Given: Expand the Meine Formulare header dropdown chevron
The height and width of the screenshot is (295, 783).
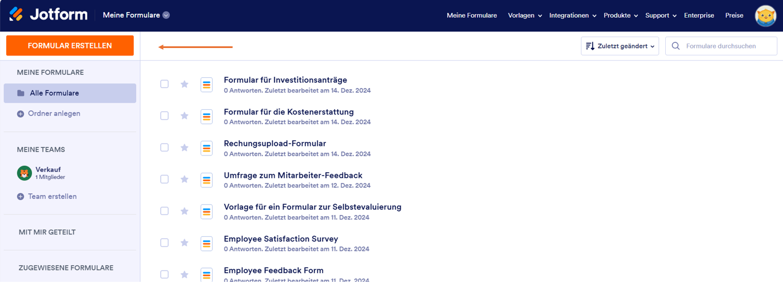Looking at the screenshot, I should [x=166, y=15].
